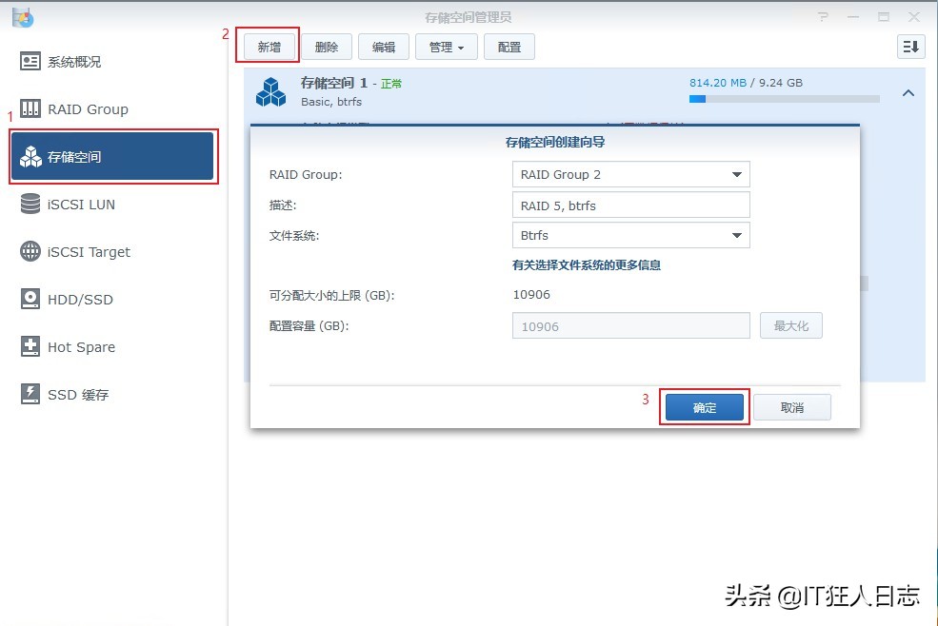Viewport: 938px width, 626px height.
Task: Click the storage usage progress bar
Action: tap(784, 98)
